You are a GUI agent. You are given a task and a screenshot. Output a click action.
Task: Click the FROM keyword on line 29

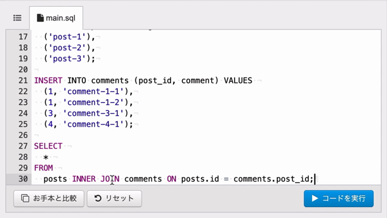pyautogui.click(x=44, y=168)
